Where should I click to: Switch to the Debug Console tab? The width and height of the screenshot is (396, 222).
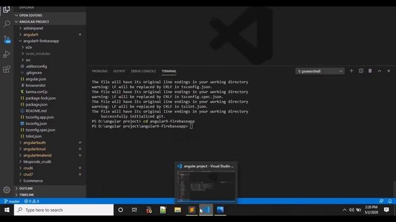pos(143,72)
